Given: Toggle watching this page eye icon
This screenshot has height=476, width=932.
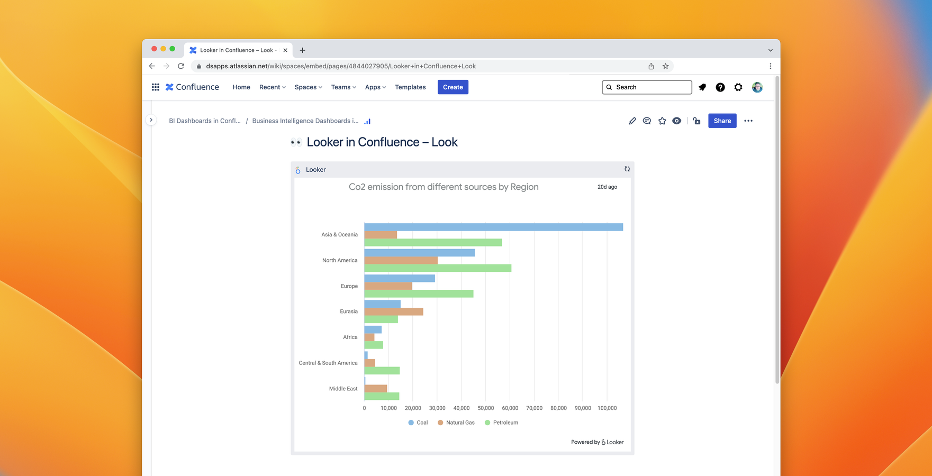Looking at the screenshot, I should pyautogui.click(x=677, y=121).
